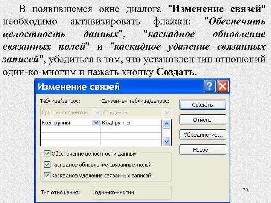Open the Объединение... dialog button
The height and width of the screenshot is (203, 271).
pyautogui.click(x=203, y=135)
